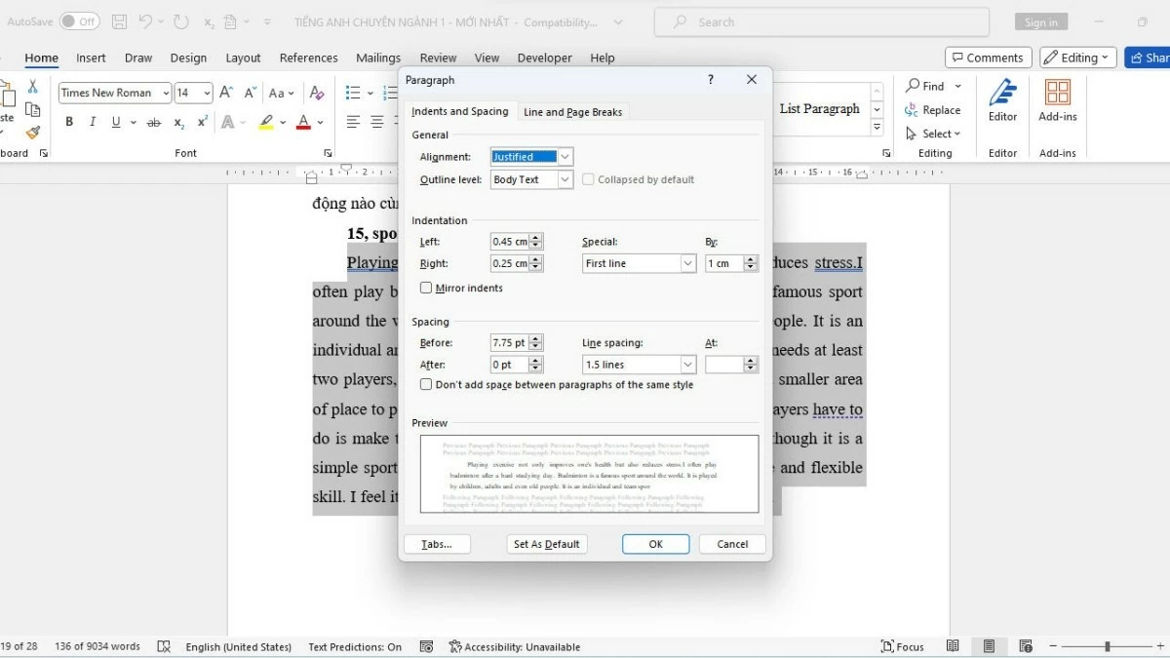Check the Mirror indents box
The width and height of the screenshot is (1170, 658).
coord(426,288)
